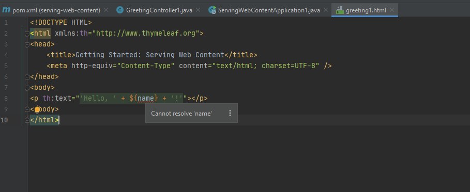Image resolution: width=470 pixels, height=192 pixels.
Task: Click the thymeleaf.org namespace URL
Action: point(146,33)
